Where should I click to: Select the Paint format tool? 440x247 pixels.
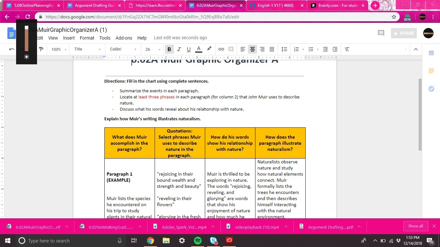pyautogui.click(x=41, y=49)
